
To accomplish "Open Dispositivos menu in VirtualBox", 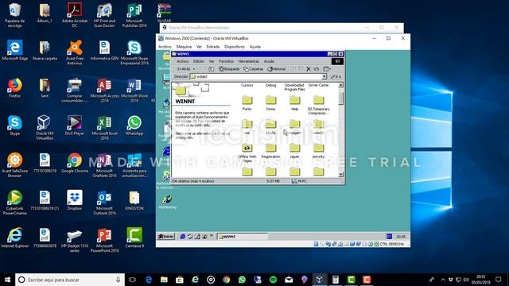I will [235, 47].
